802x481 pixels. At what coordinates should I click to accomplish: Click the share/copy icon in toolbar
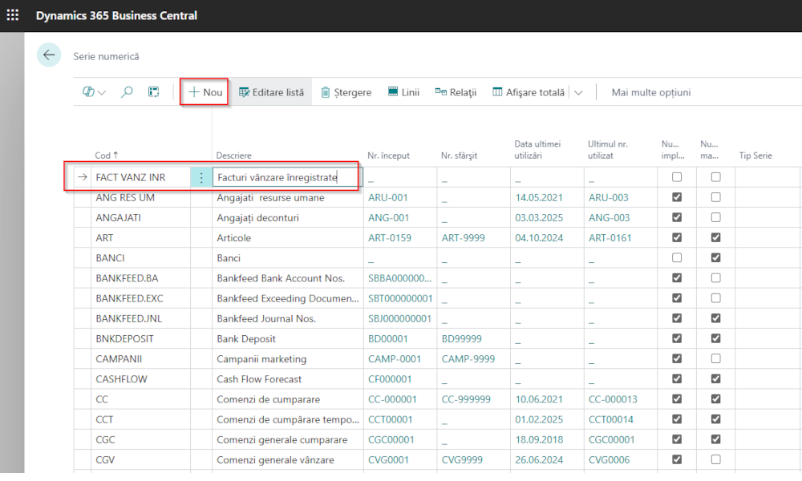pos(88,92)
